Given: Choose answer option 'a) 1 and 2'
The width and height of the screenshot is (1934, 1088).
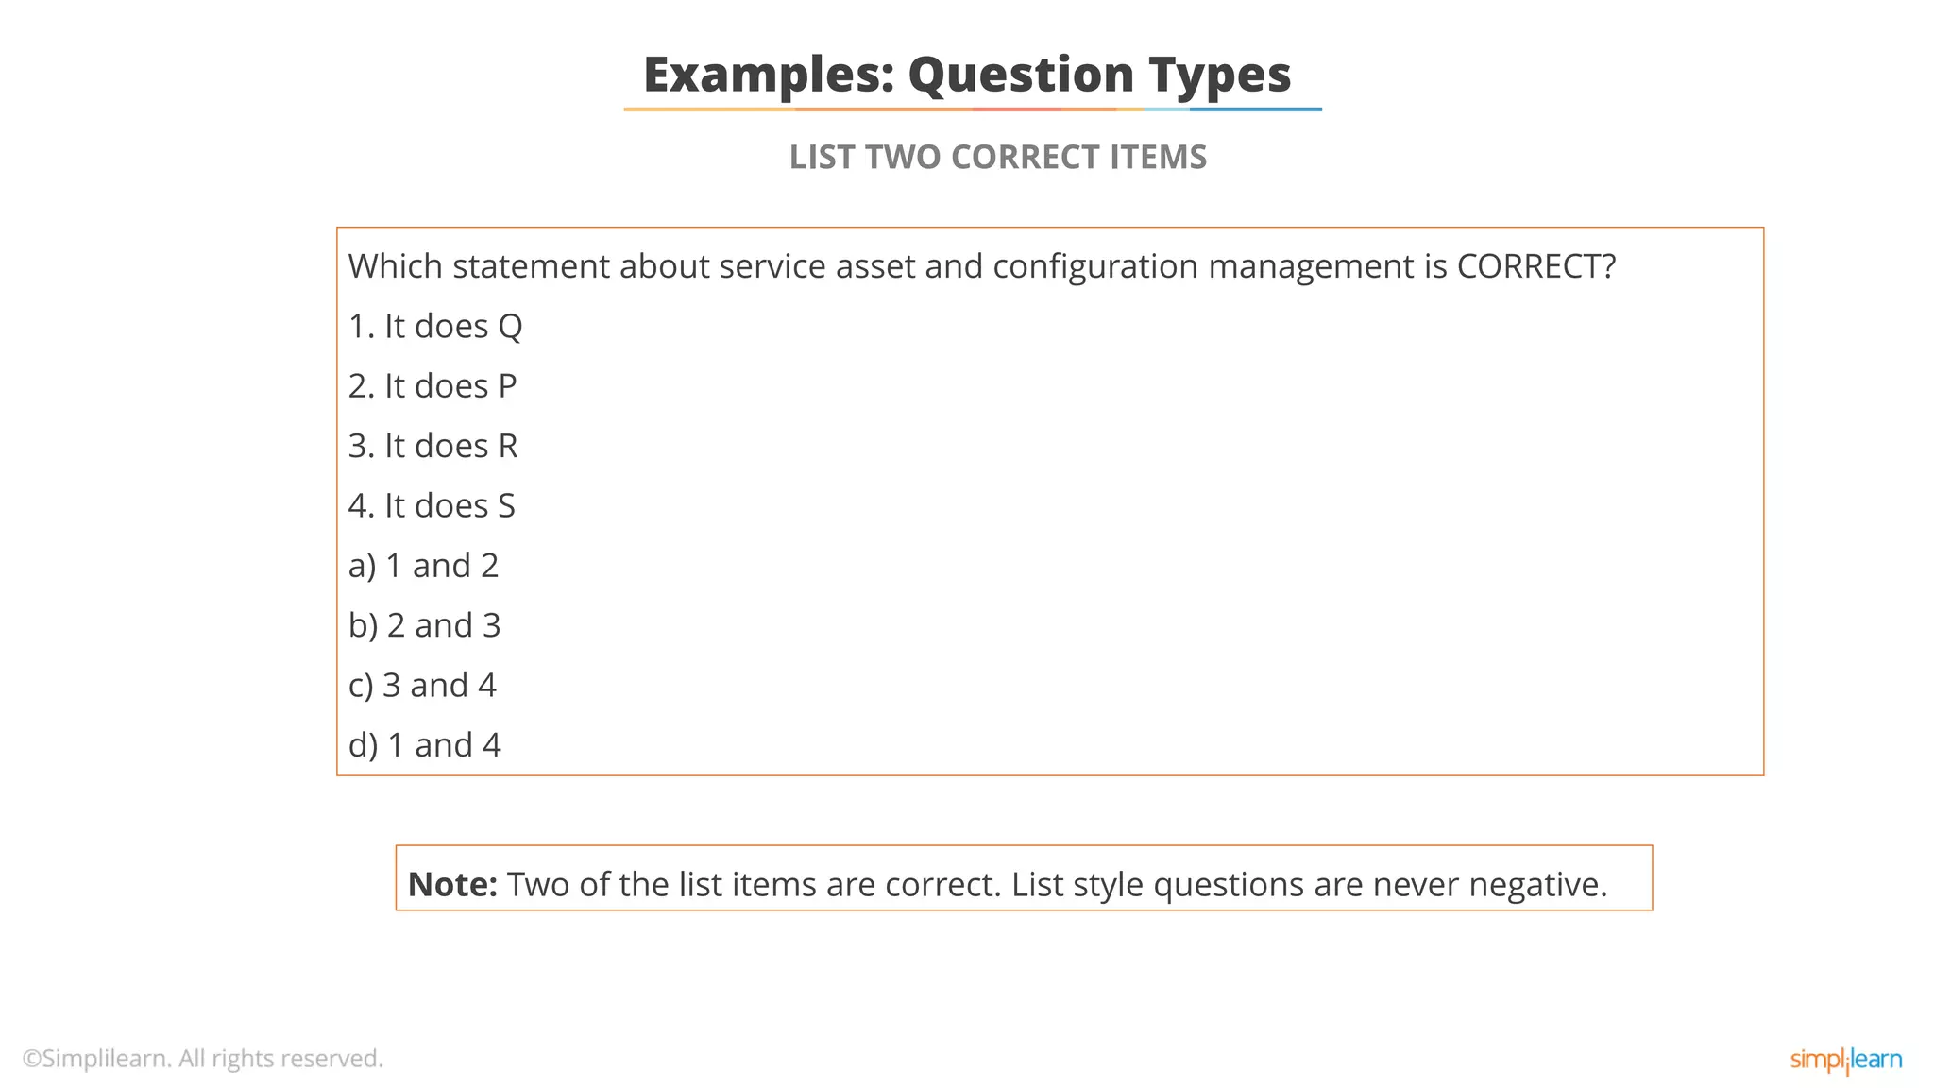Looking at the screenshot, I should (x=423, y=566).
